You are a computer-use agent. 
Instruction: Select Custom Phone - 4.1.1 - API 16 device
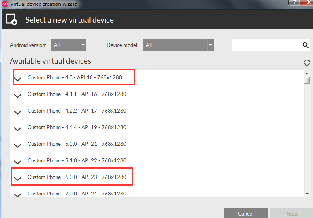77,94
